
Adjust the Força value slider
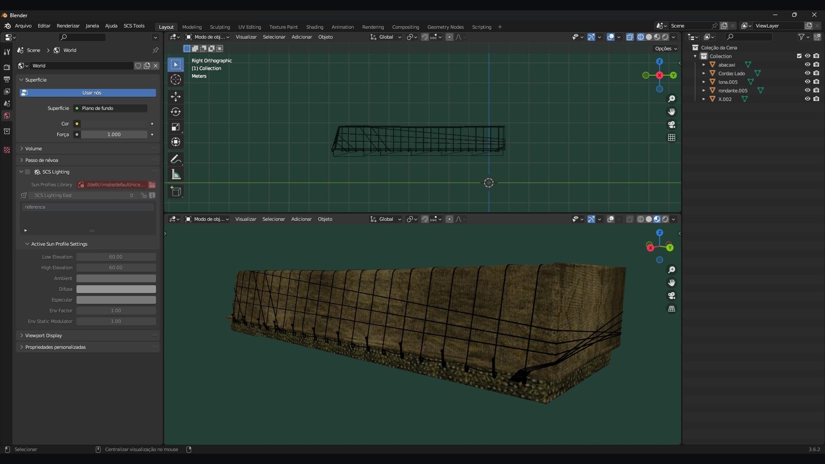click(x=114, y=134)
